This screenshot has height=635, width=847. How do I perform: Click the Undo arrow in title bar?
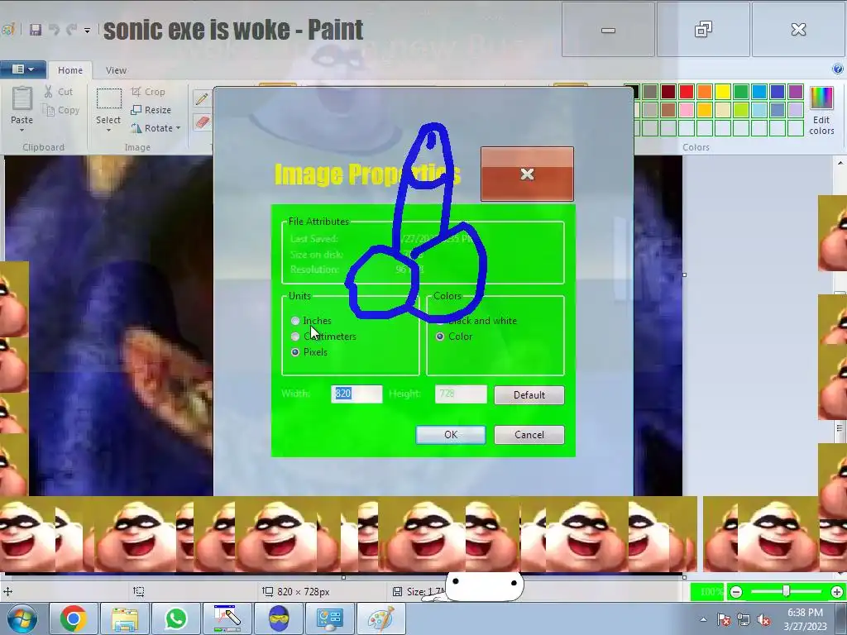[54, 30]
